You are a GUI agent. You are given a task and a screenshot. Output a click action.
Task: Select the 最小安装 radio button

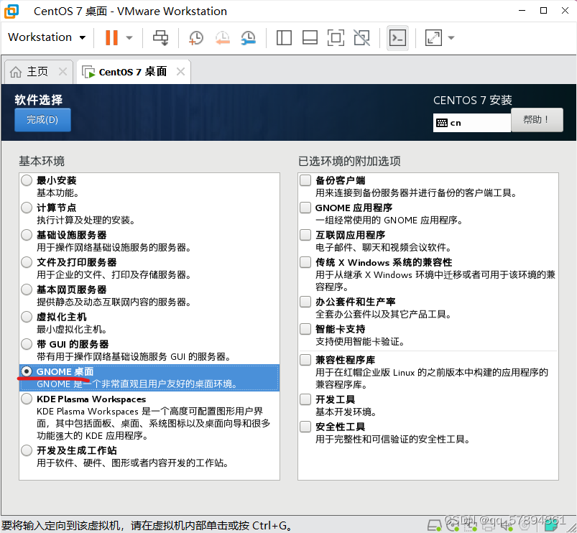[27, 180]
